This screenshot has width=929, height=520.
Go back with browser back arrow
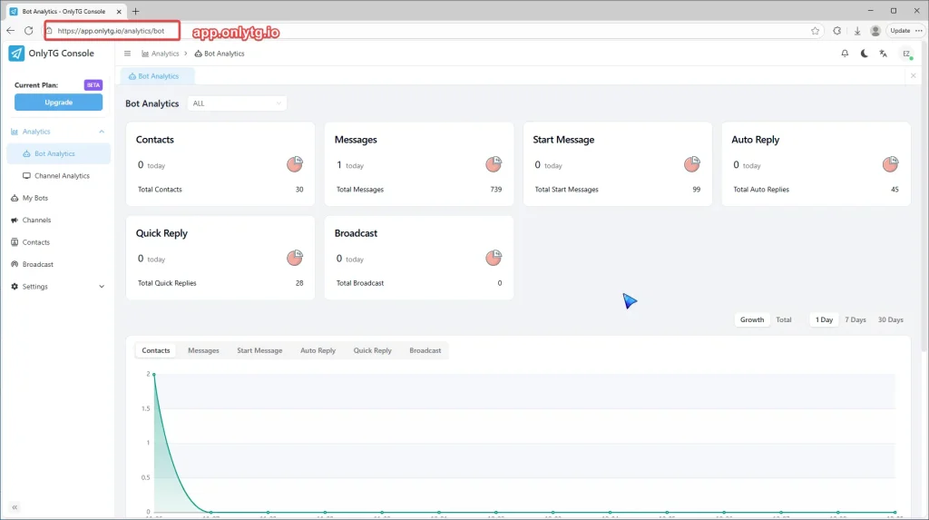click(x=11, y=31)
